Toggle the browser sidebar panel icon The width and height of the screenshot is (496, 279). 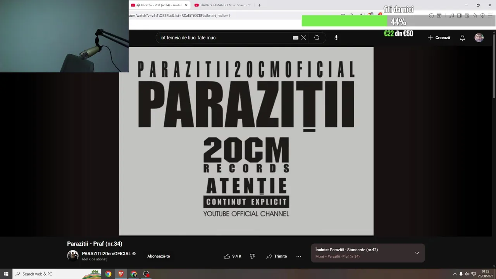[x=459, y=15]
